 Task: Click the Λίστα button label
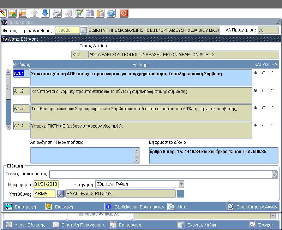(182, 207)
